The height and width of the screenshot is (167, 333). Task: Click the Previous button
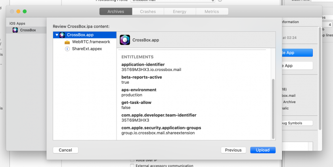(x=233, y=150)
